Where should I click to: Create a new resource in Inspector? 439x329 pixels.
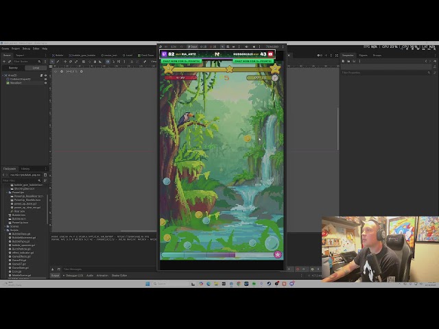(343, 61)
